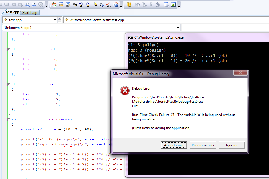This screenshot has height=179, width=269.
Task: Collapse the main function code block
Action: point(9,120)
